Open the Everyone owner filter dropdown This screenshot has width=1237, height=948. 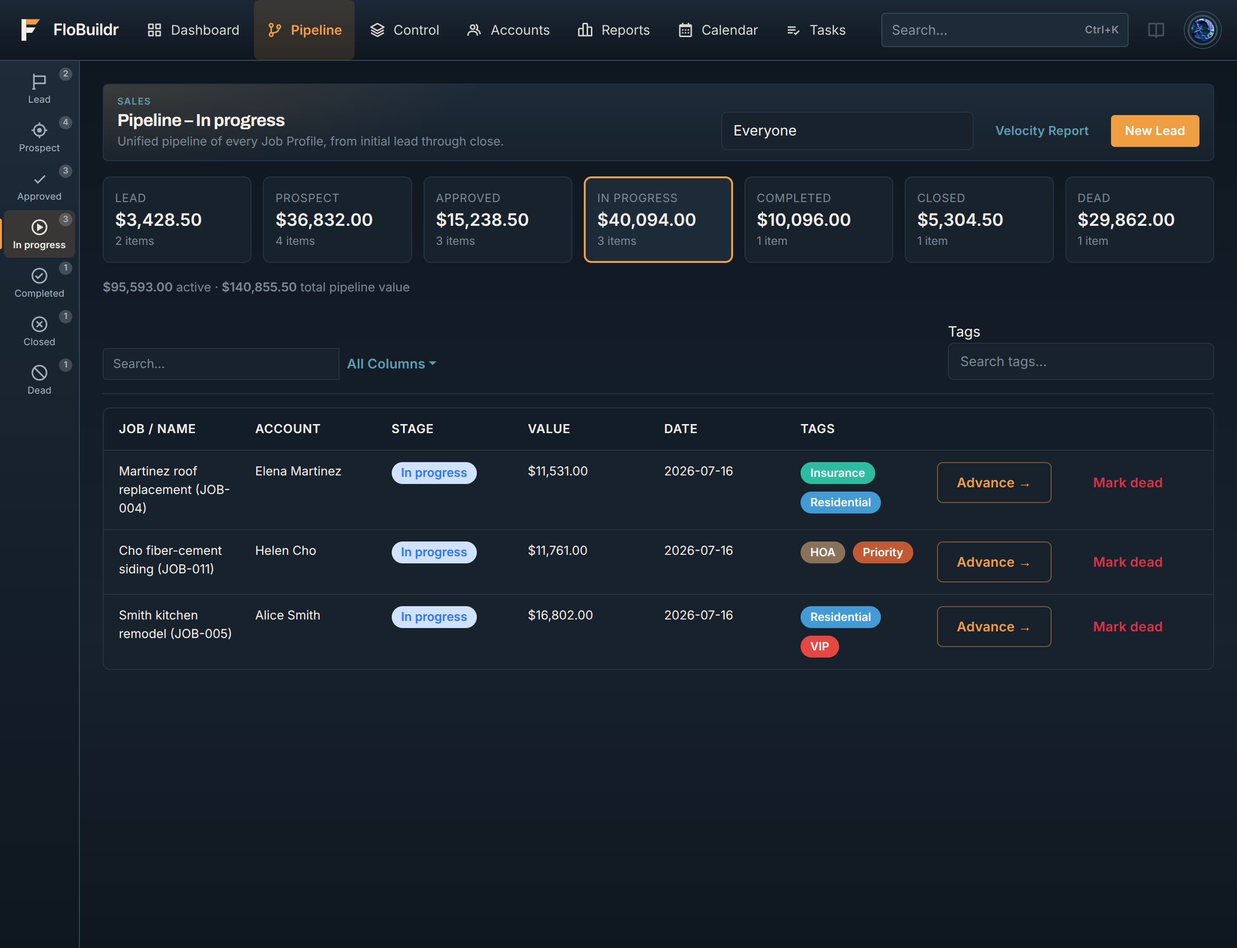[847, 130]
